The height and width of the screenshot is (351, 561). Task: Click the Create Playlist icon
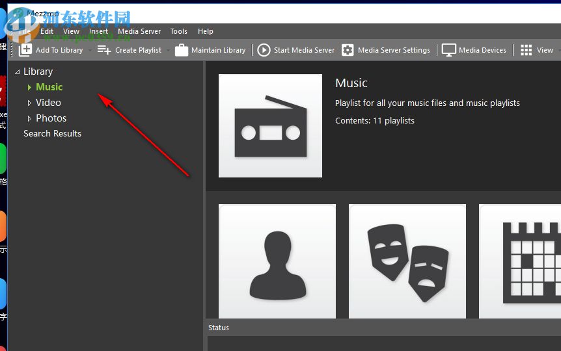click(x=104, y=50)
